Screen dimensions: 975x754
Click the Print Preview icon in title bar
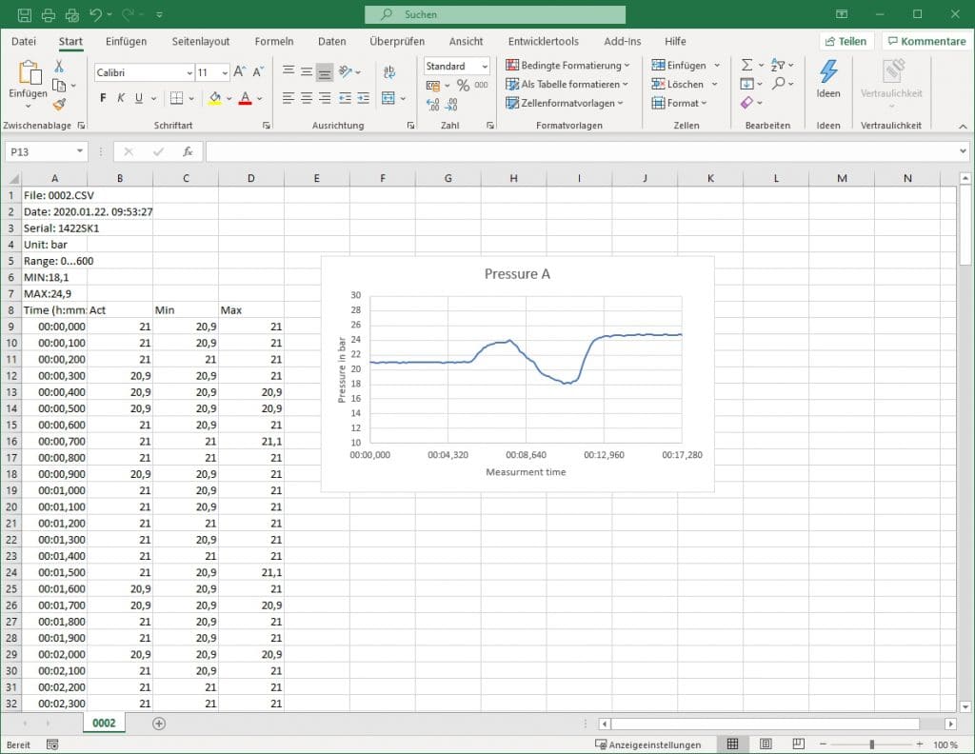[x=72, y=14]
